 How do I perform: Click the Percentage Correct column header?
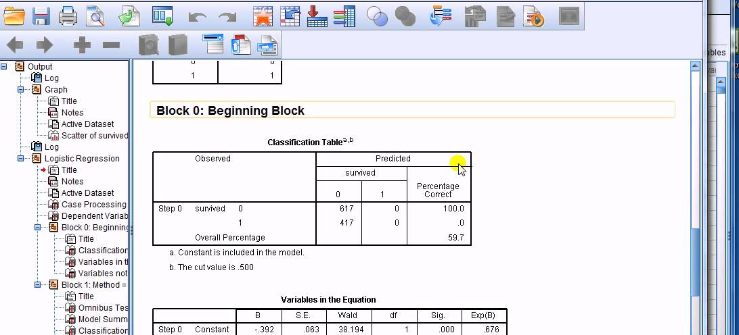pos(438,190)
